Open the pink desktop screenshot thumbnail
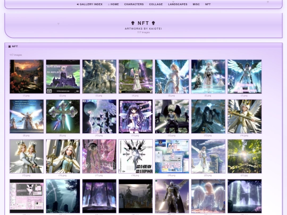Viewport: 287px width, 215px height. pos(27,196)
